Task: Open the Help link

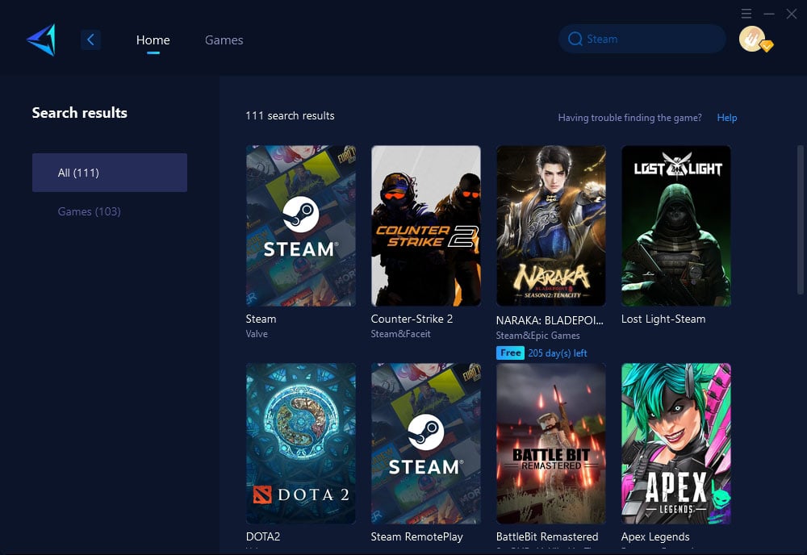Action: point(727,118)
